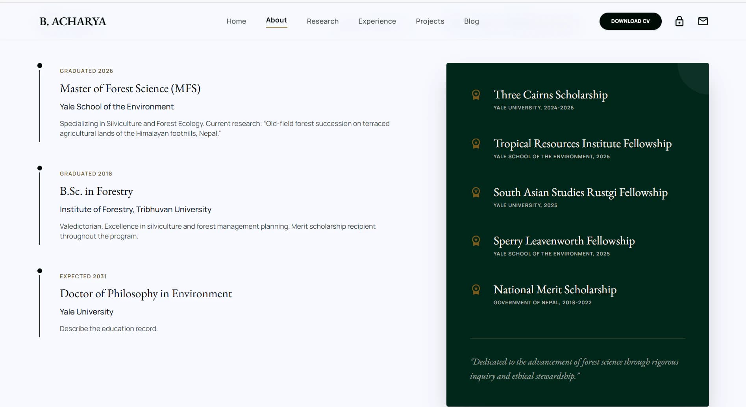Click the 'Describe the education record.' text
This screenshot has width=746, height=407.
[x=109, y=329]
